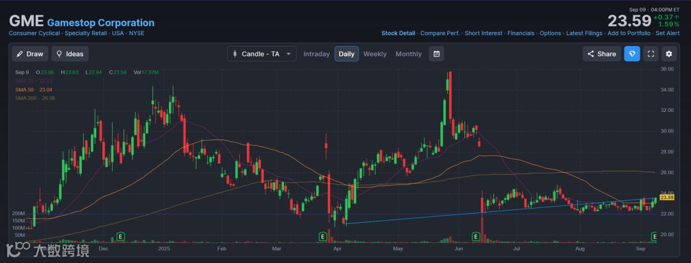Select the SMA 20 indicator label

[x=34, y=81]
